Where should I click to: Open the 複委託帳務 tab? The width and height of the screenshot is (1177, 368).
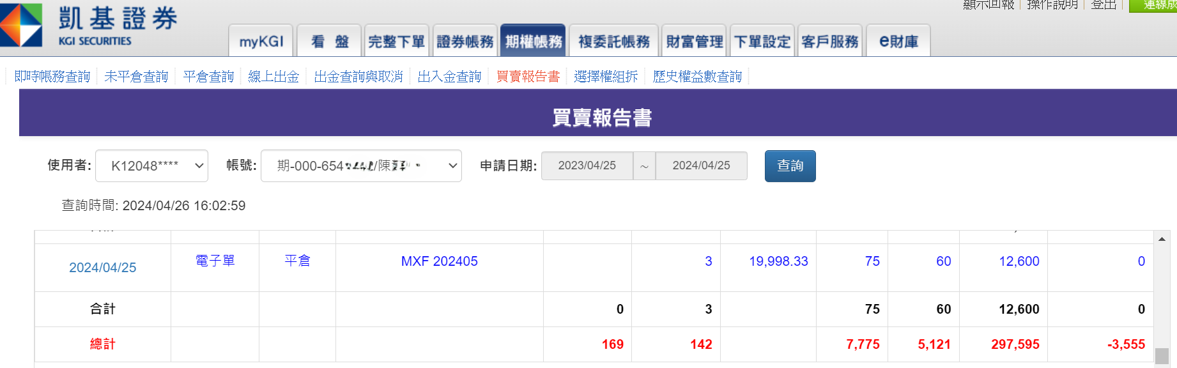pos(613,41)
